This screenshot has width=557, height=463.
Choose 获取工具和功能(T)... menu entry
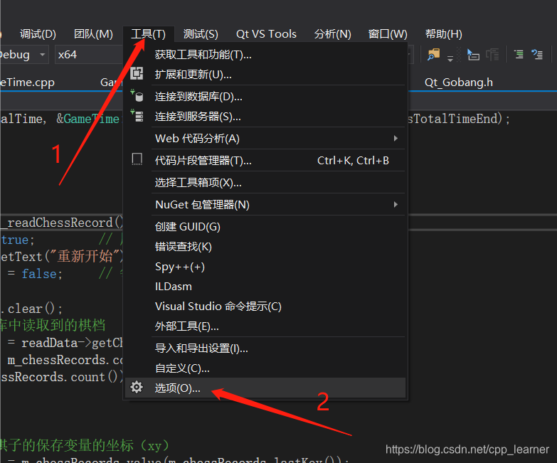(x=266, y=55)
